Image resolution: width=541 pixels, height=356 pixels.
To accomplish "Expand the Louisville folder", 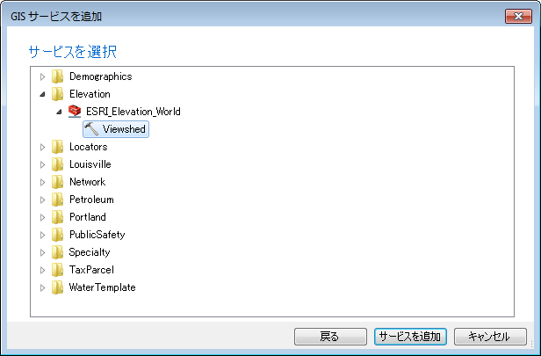I will pyautogui.click(x=42, y=164).
